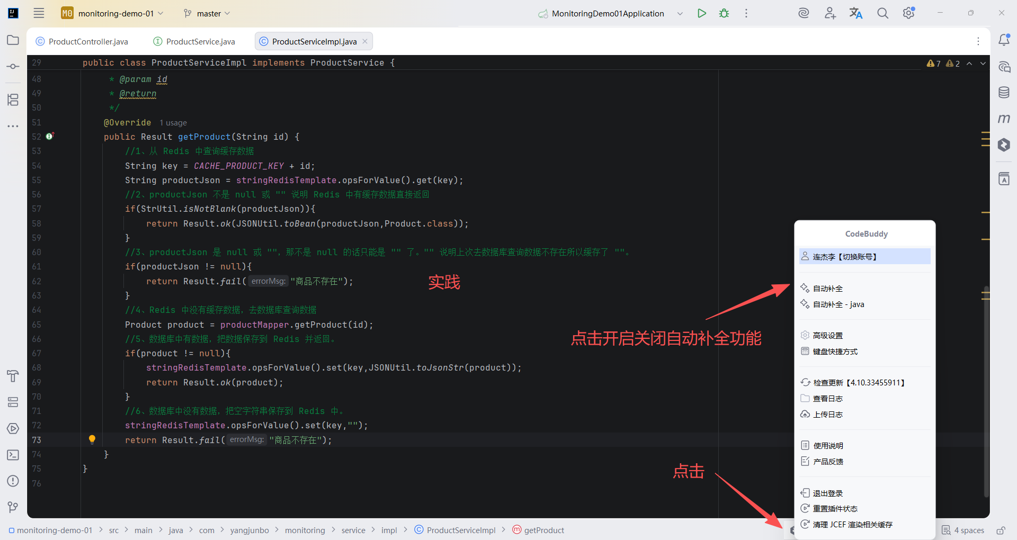1017x540 pixels.
Task: Open 4 spaces indent settings
Action: click(x=963, y=530)
